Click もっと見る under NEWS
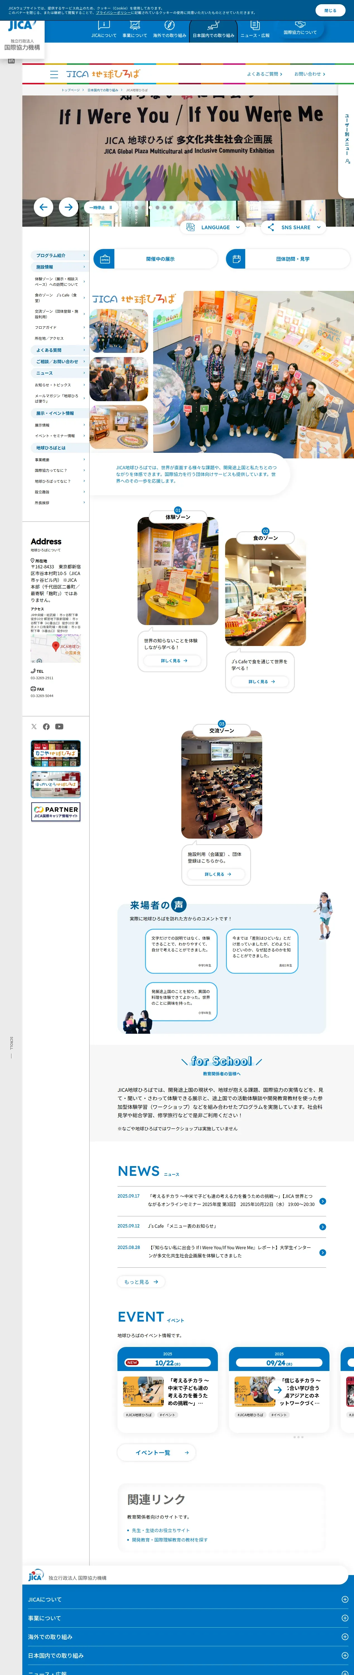 141,1282
